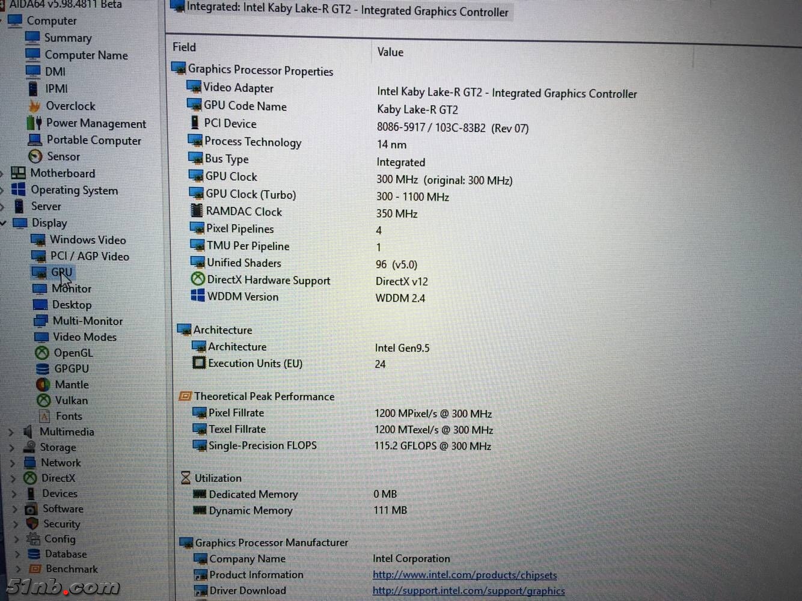Open the Video Modes page
802x601 pixels.
point(84,337)
